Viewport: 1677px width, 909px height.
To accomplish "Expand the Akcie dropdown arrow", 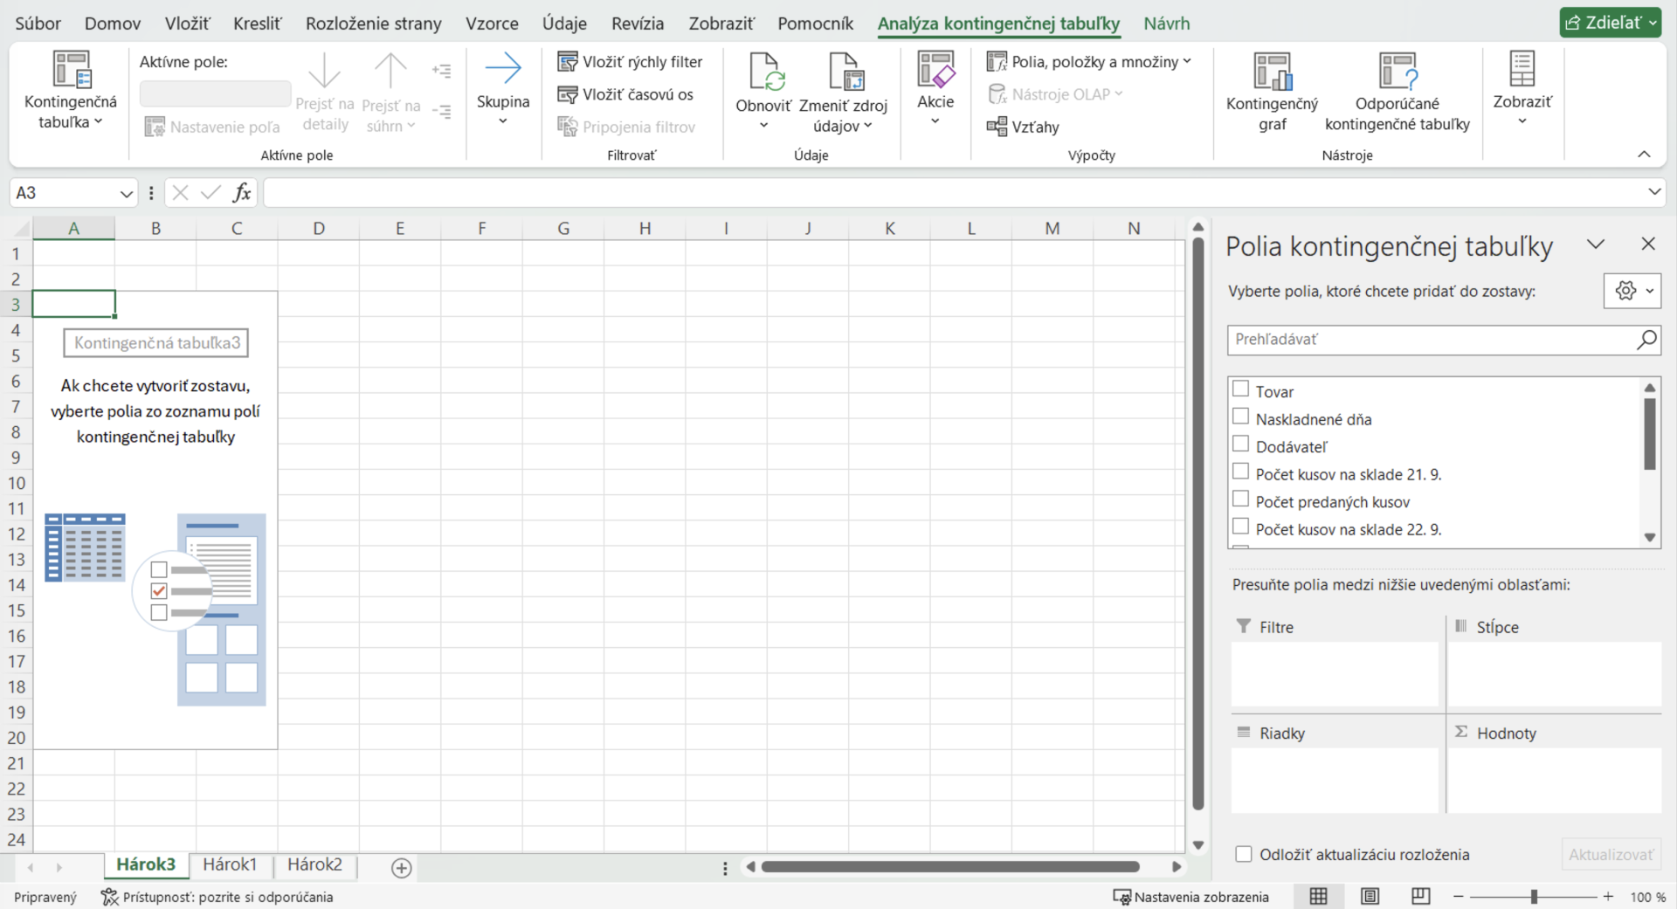I will click(935, 121).
